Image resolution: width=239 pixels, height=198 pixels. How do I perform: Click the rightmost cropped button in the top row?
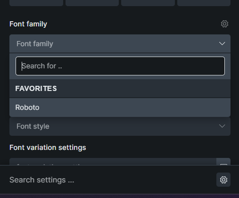(x=204, y=3)
